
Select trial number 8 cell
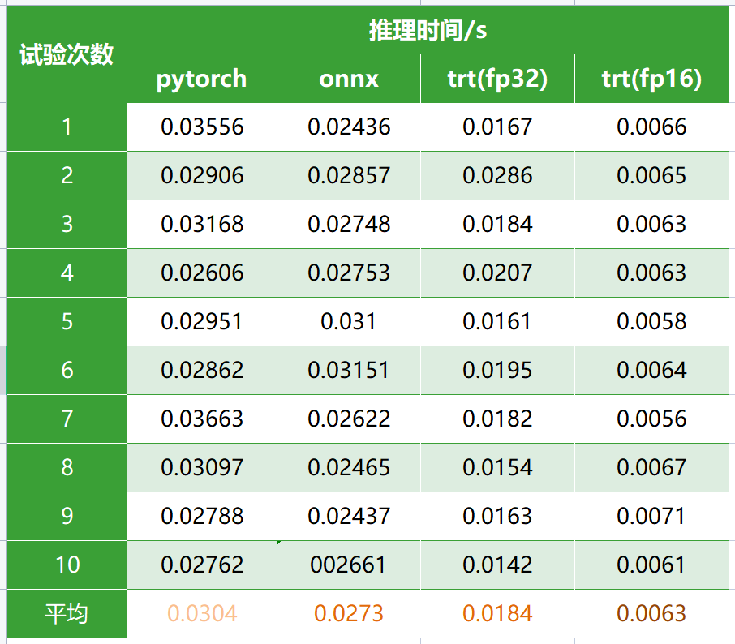67,467
